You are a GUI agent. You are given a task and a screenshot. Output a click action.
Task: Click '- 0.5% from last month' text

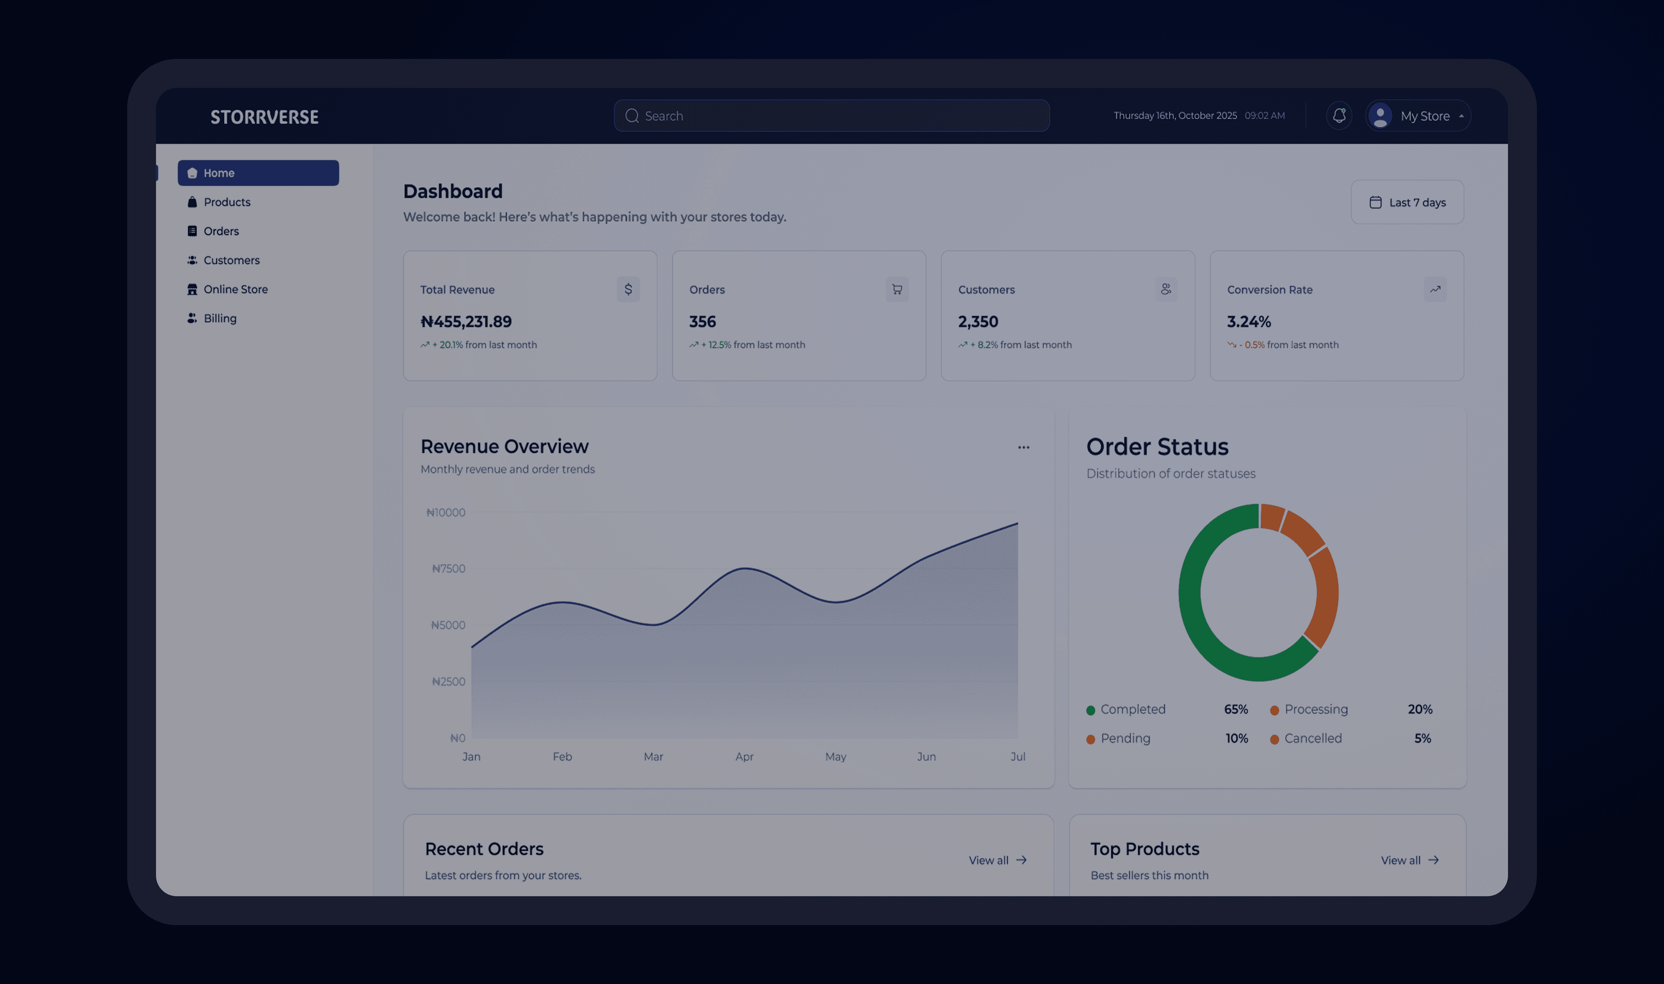[1289, 345]
